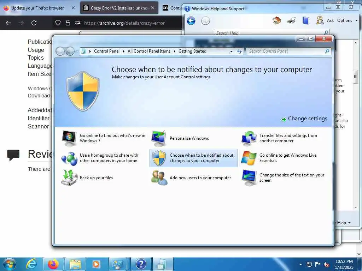362x271 pixels.
Task: Click the Add new users people icon
Action: pos(159,178)
